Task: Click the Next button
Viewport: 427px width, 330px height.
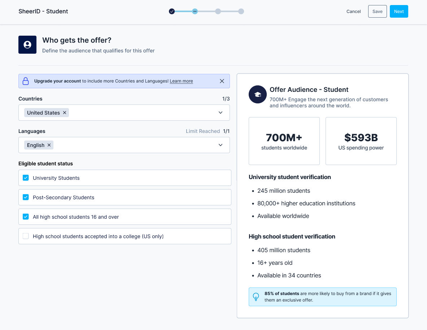Action: [399, 12]
